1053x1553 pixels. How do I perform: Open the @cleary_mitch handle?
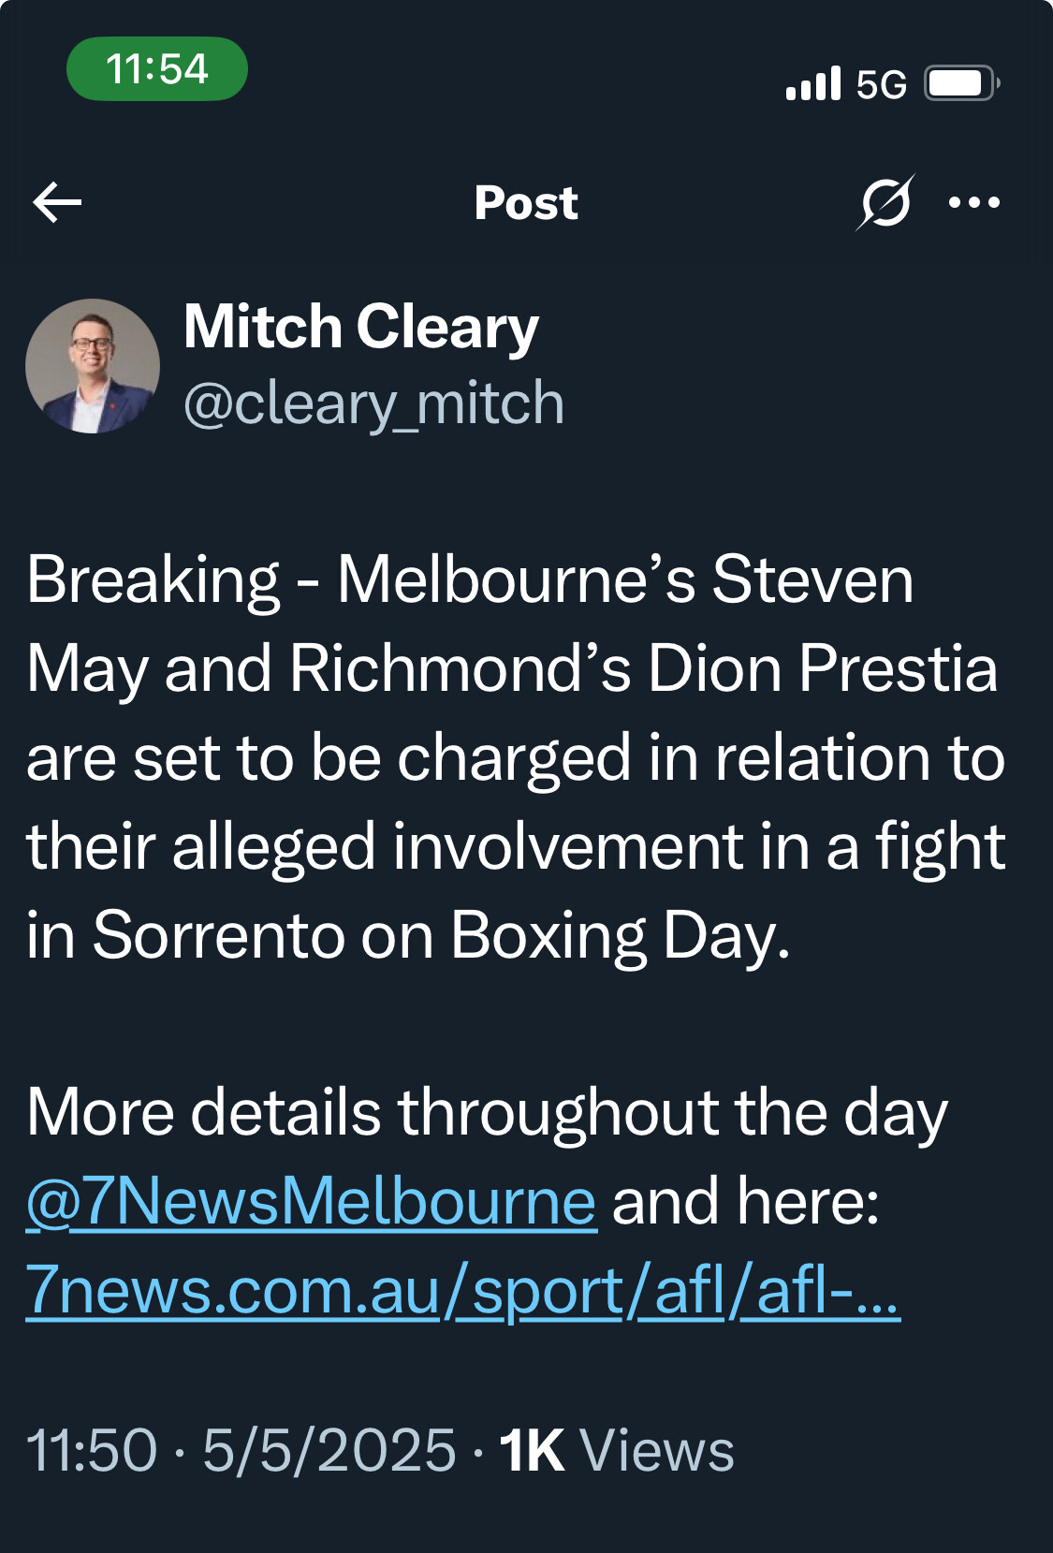[373, 403]
